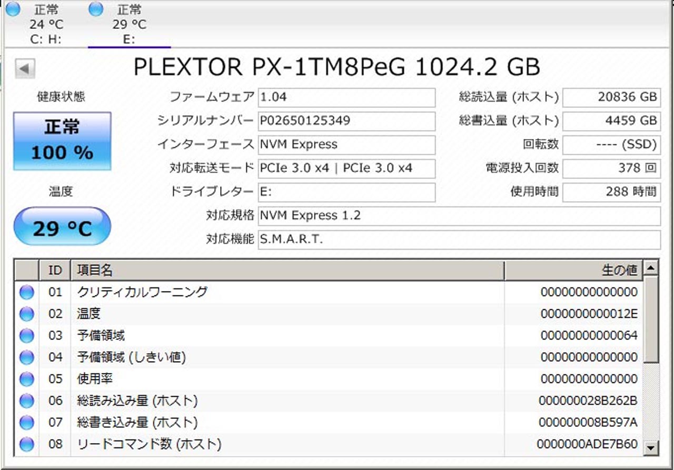Click the firmware field showing 1.04
This screenshot has width=674, height=470.
coord(346,97)
